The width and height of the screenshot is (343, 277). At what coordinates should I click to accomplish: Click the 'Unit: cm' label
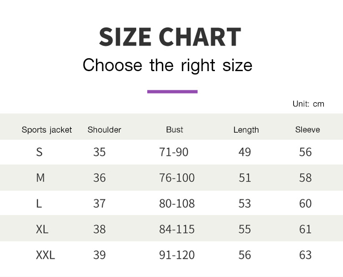(x=308, y=104)
